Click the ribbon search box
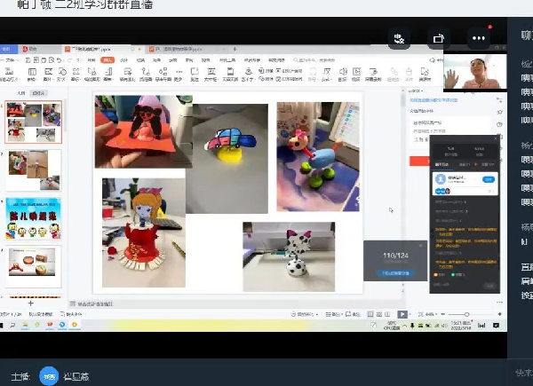Image resolution: width=533 pixels, height=386 pixels. [314, 60]
